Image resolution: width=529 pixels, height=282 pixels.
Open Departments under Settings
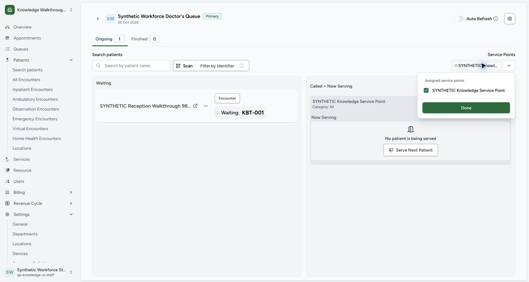25,234
